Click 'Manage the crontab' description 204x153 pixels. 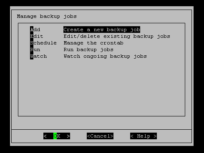click(x=93, y=43)
